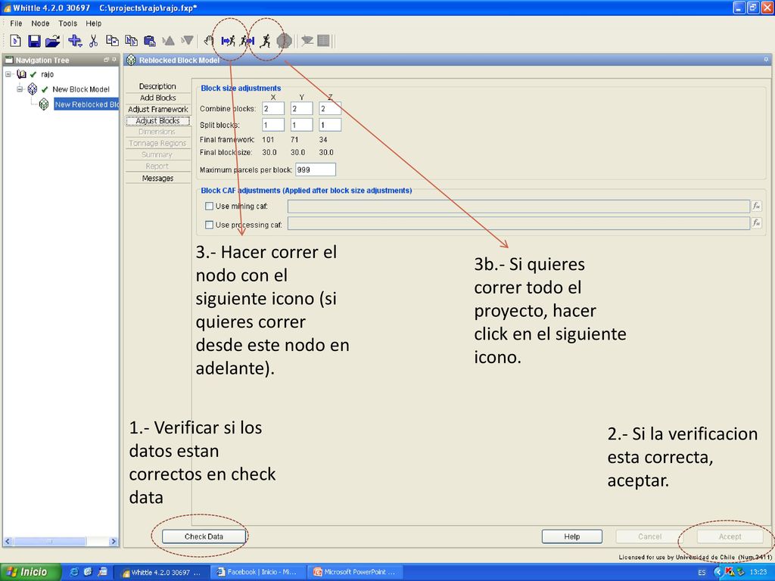Screen dimensions: 775x581
Task: Paste node using the clipboard icon
Action: (149, 41)
